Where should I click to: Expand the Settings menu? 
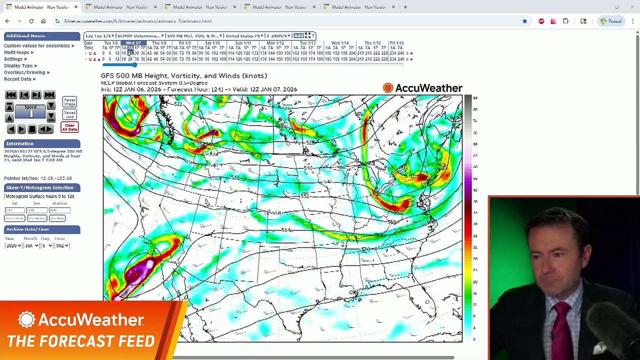coord(15,59)
